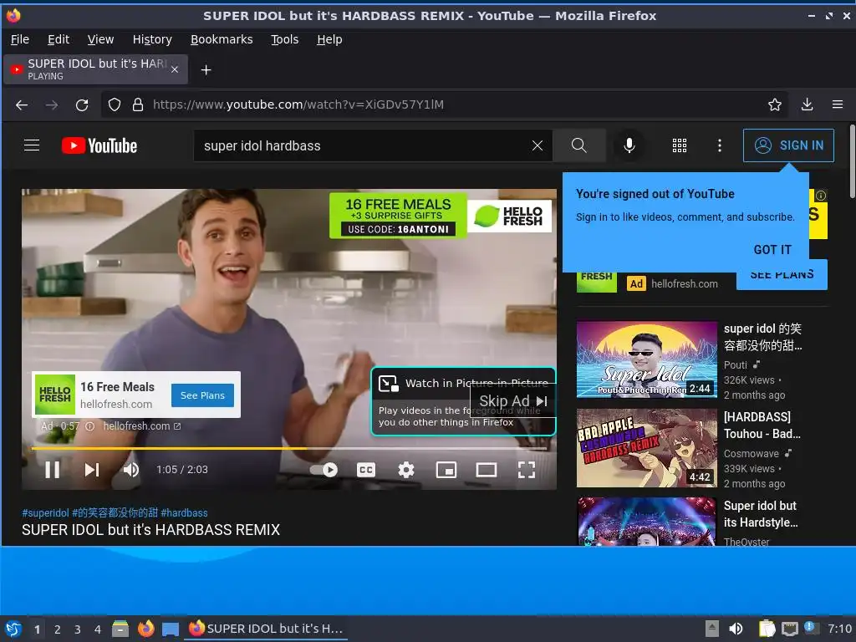Open the Tools menu
This screenshot has height=642, width=856.
tap(284, 39)
